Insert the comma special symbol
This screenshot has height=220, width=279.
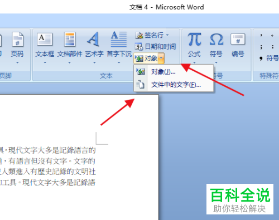pyautogui.click(x=261, y=36)
